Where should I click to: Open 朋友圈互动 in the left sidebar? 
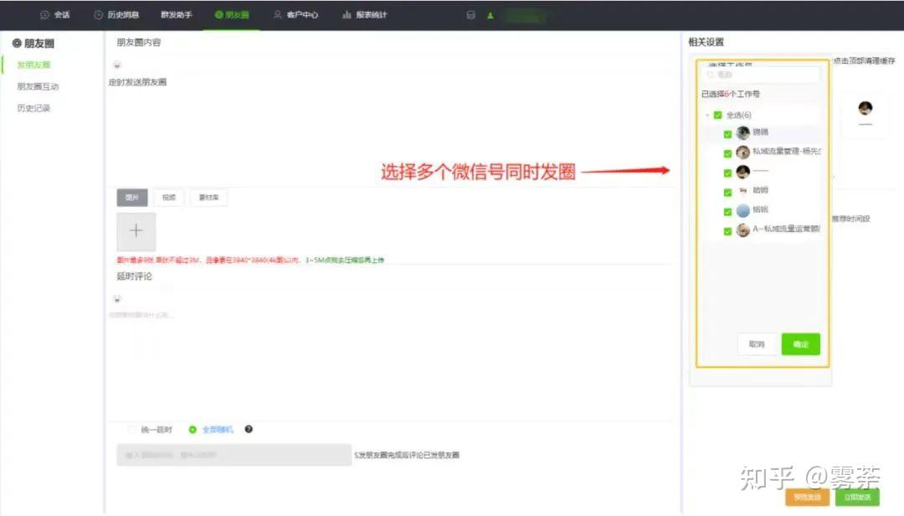tap(38, 86)
